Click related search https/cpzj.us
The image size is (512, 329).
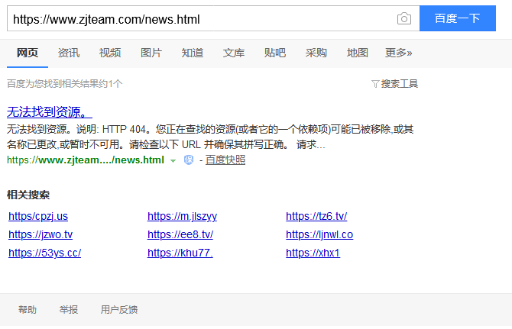(38, 217)
